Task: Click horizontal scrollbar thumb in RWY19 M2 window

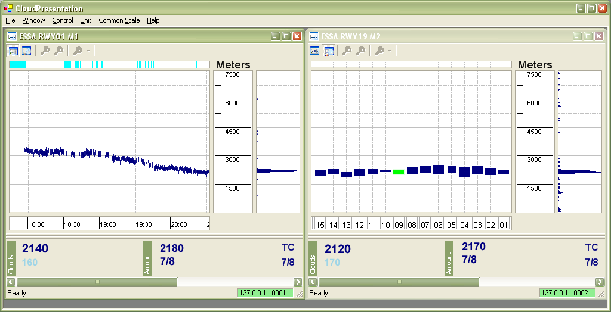Action: click(399, 282)
